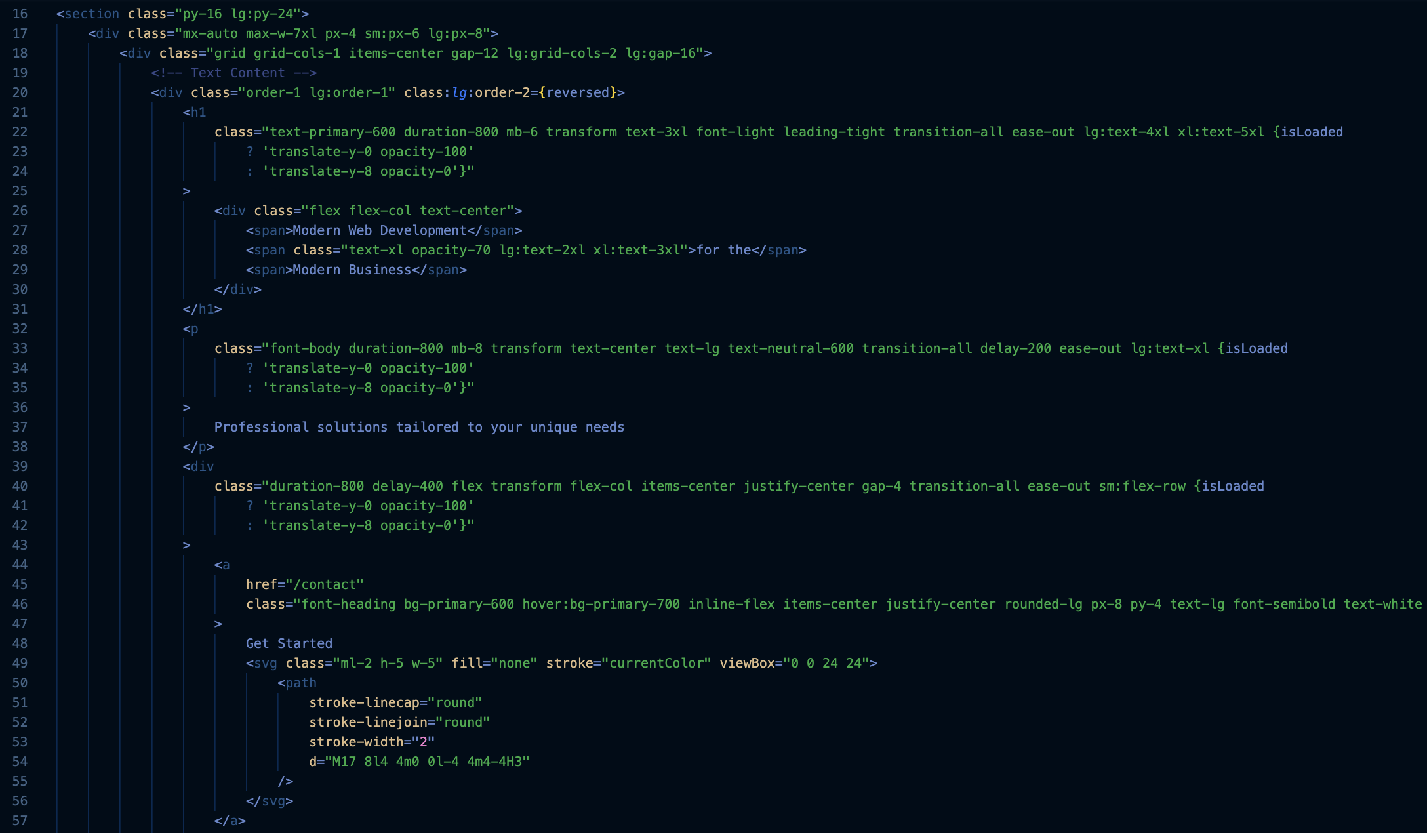
Task: Click the isLoaded expression on line 22
Action: (1312, 132)
